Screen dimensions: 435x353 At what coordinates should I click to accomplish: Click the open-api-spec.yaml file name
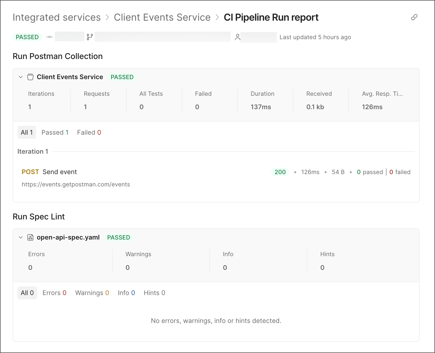(x=68, y=237)
